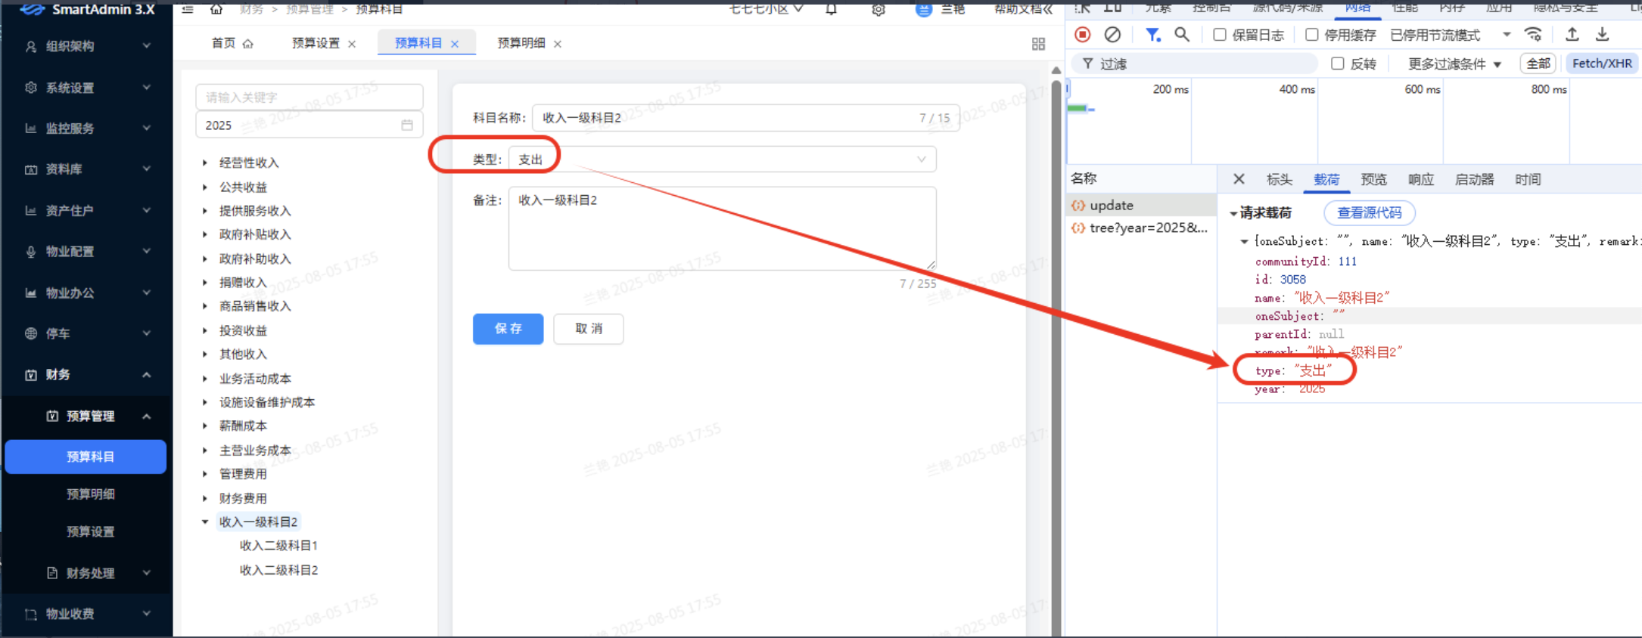Switch to the 预算明细 tab
The image size is (1642, 638).
point(521,43)
